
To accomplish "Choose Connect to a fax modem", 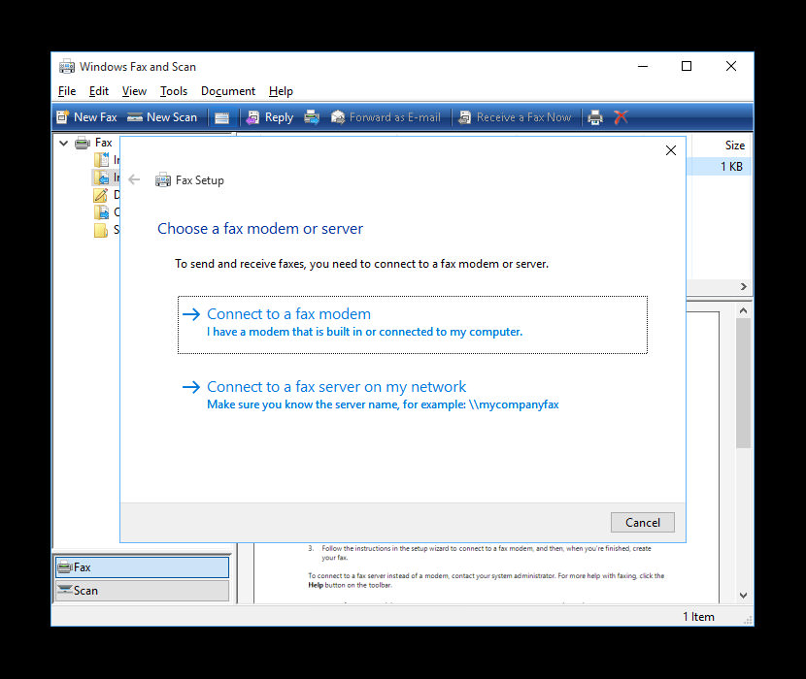I will tap(288, 313).
